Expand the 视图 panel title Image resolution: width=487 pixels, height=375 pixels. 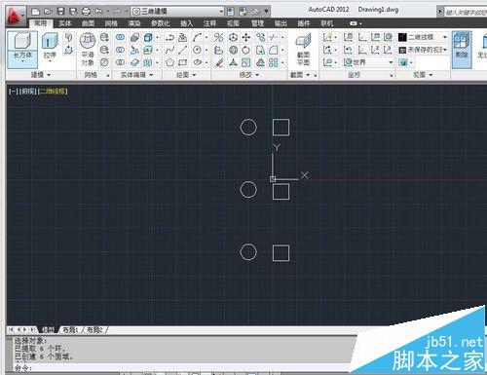[423, 75]
